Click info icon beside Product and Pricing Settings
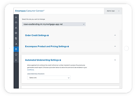The width and height of the screenshot is (135, 97). coord(68,47)
